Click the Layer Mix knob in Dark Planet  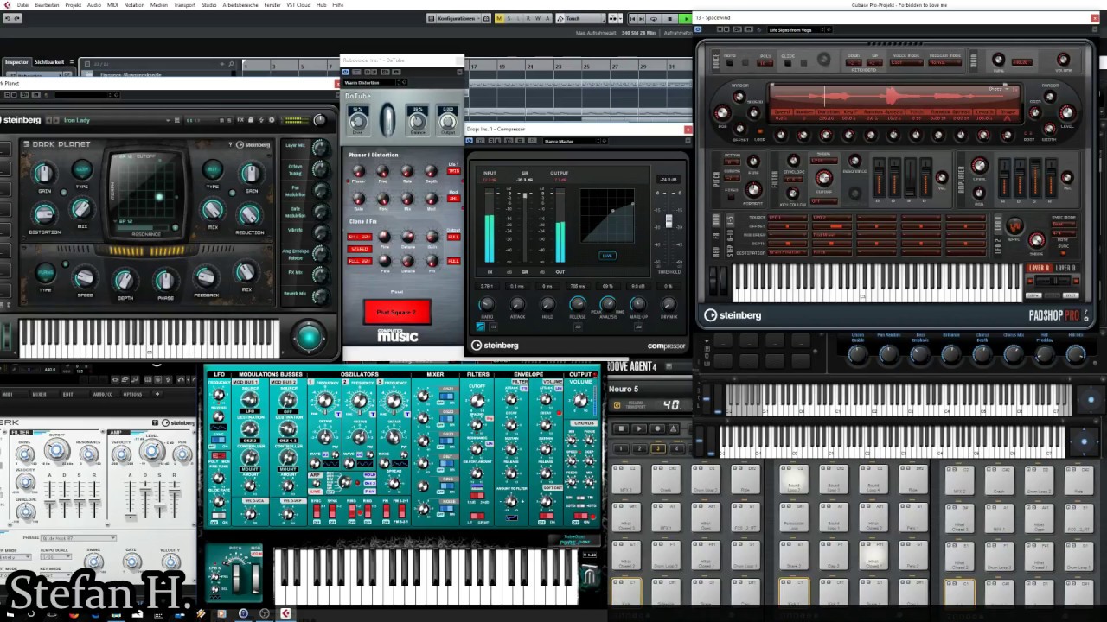click(320, 148)
